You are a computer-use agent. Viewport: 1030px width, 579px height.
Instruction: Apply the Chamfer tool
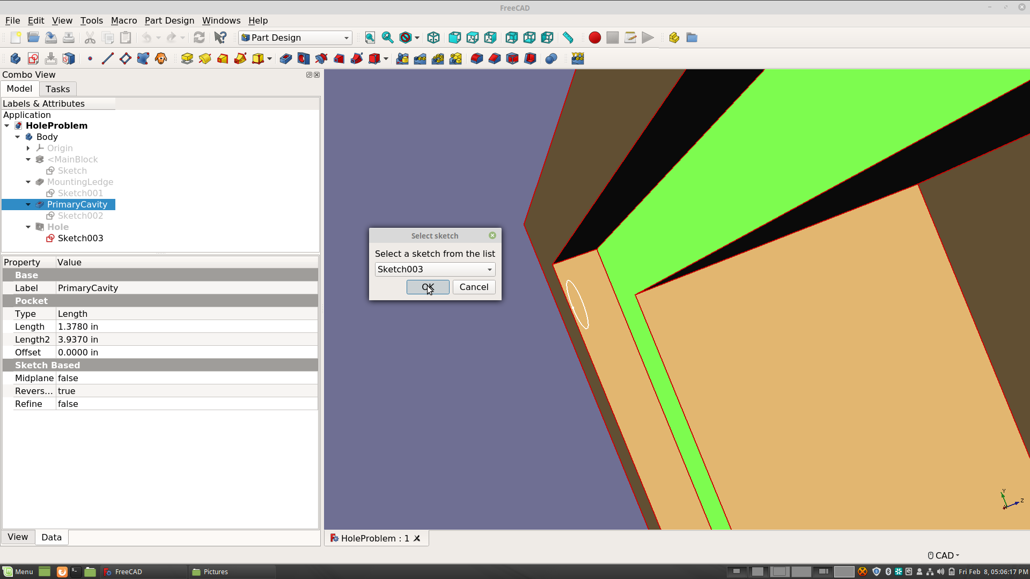coord(495,58)
